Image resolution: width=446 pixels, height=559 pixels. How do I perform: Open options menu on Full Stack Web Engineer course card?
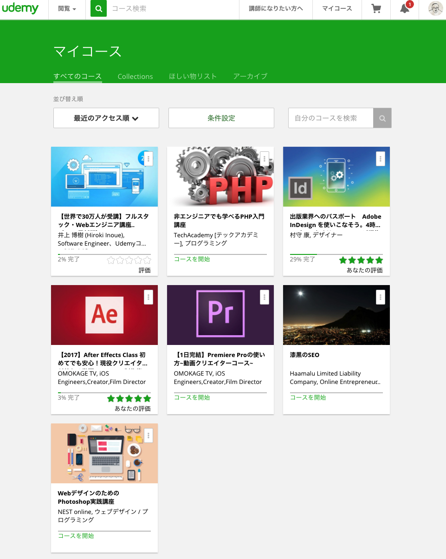pyautogui.click(x=148, y=158)
